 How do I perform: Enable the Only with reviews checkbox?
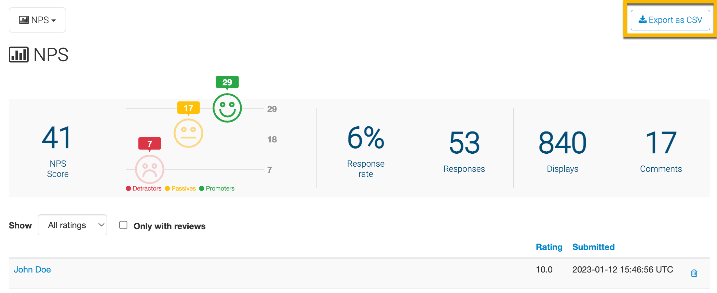(123, 225)
